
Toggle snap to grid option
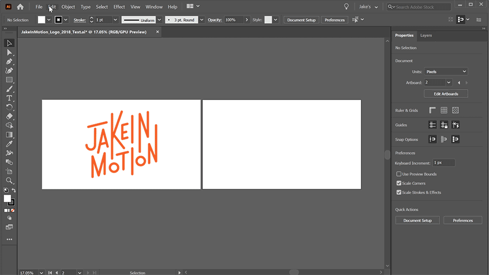[444, 139]
